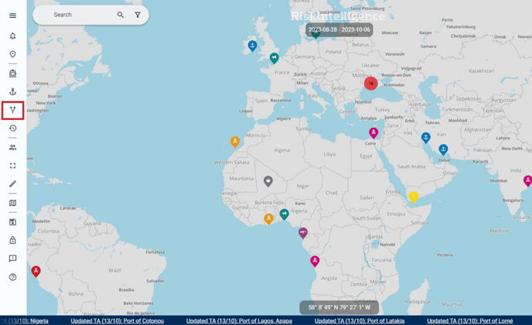Open the hamburger menu in the sidebar
This screenshot has width=532, height=325.
point(12,15)
